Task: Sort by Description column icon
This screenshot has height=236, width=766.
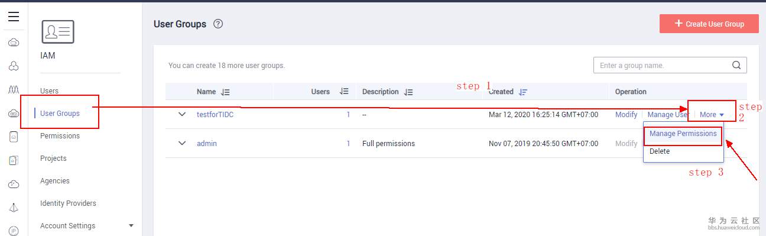Action: pyautogui.click(x=408, y=92)
